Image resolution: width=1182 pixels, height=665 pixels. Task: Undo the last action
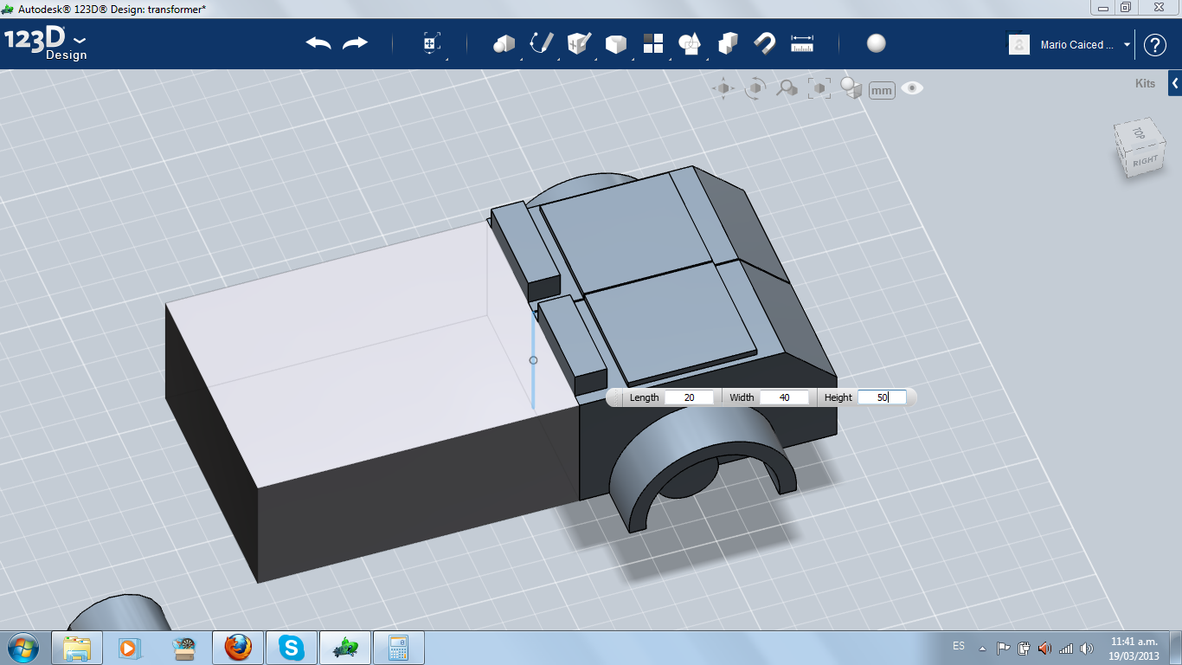click(x=318, y=43)
